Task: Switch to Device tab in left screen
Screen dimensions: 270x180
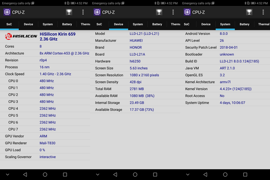Action: (29, 24)
